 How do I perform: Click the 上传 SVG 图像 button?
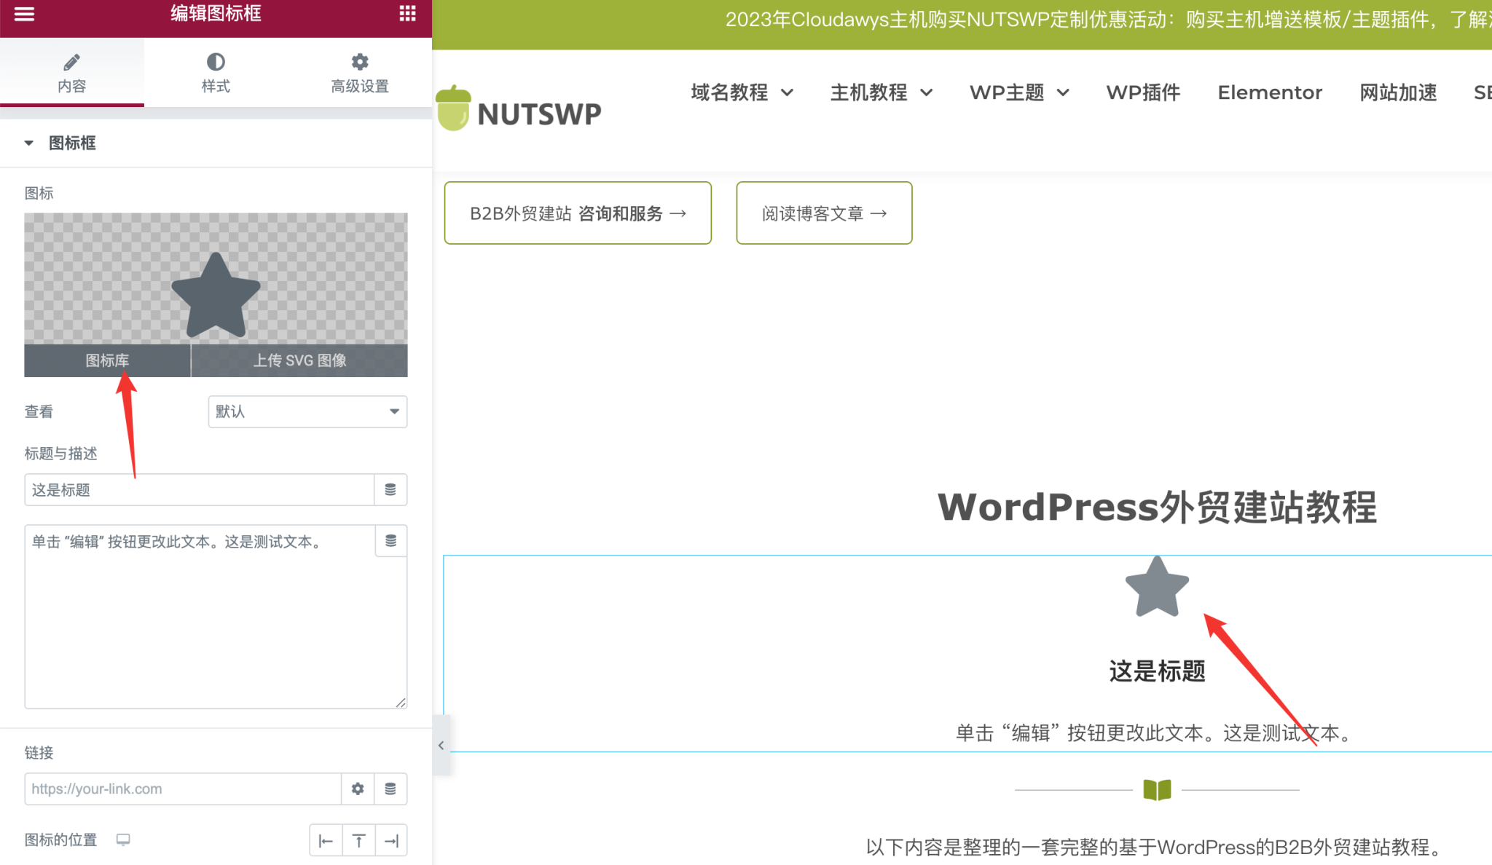pos(299,360)
